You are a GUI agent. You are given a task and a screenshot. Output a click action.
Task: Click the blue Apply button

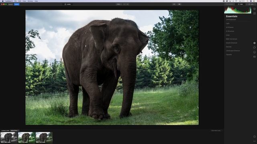[16, 4]
